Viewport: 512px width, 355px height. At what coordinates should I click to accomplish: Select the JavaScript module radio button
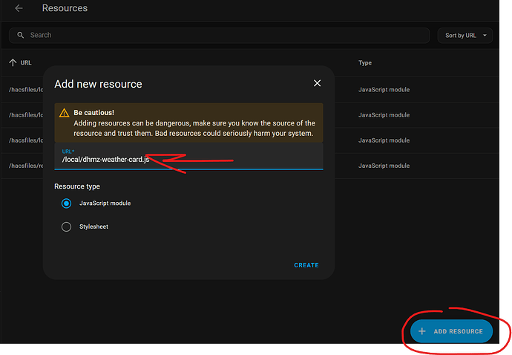[x=67, y=203]
